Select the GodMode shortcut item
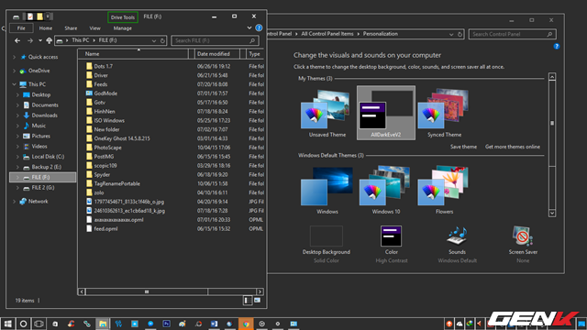The width and height of the screenshot is (587, 330). click(x=105, y=93)
